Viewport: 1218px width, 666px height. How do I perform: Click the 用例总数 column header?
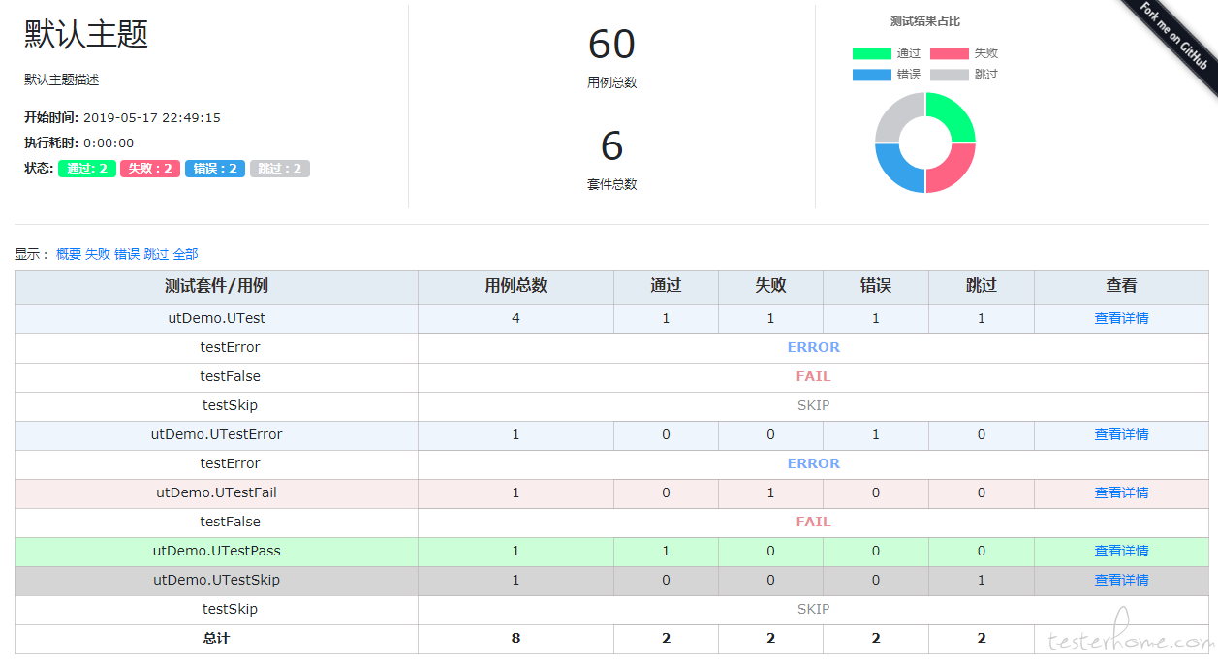tap(515, 286)
